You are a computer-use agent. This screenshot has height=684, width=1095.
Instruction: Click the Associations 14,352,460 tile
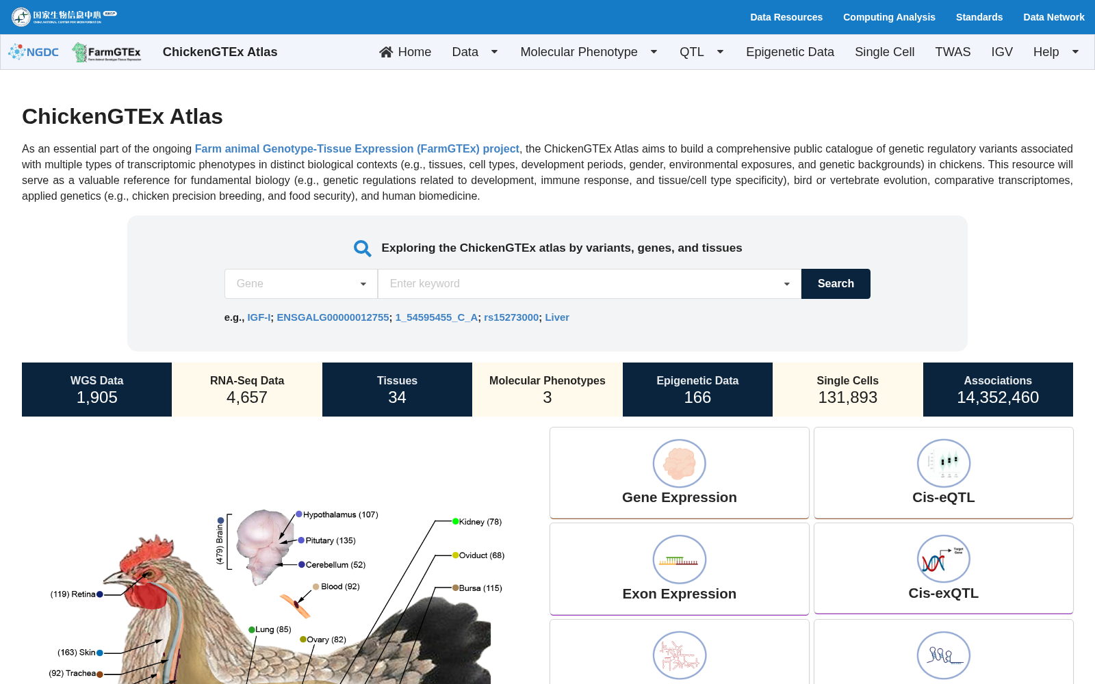[998, 389]
